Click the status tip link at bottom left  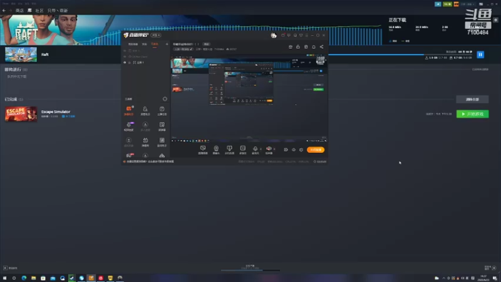(x=150, y=162)
